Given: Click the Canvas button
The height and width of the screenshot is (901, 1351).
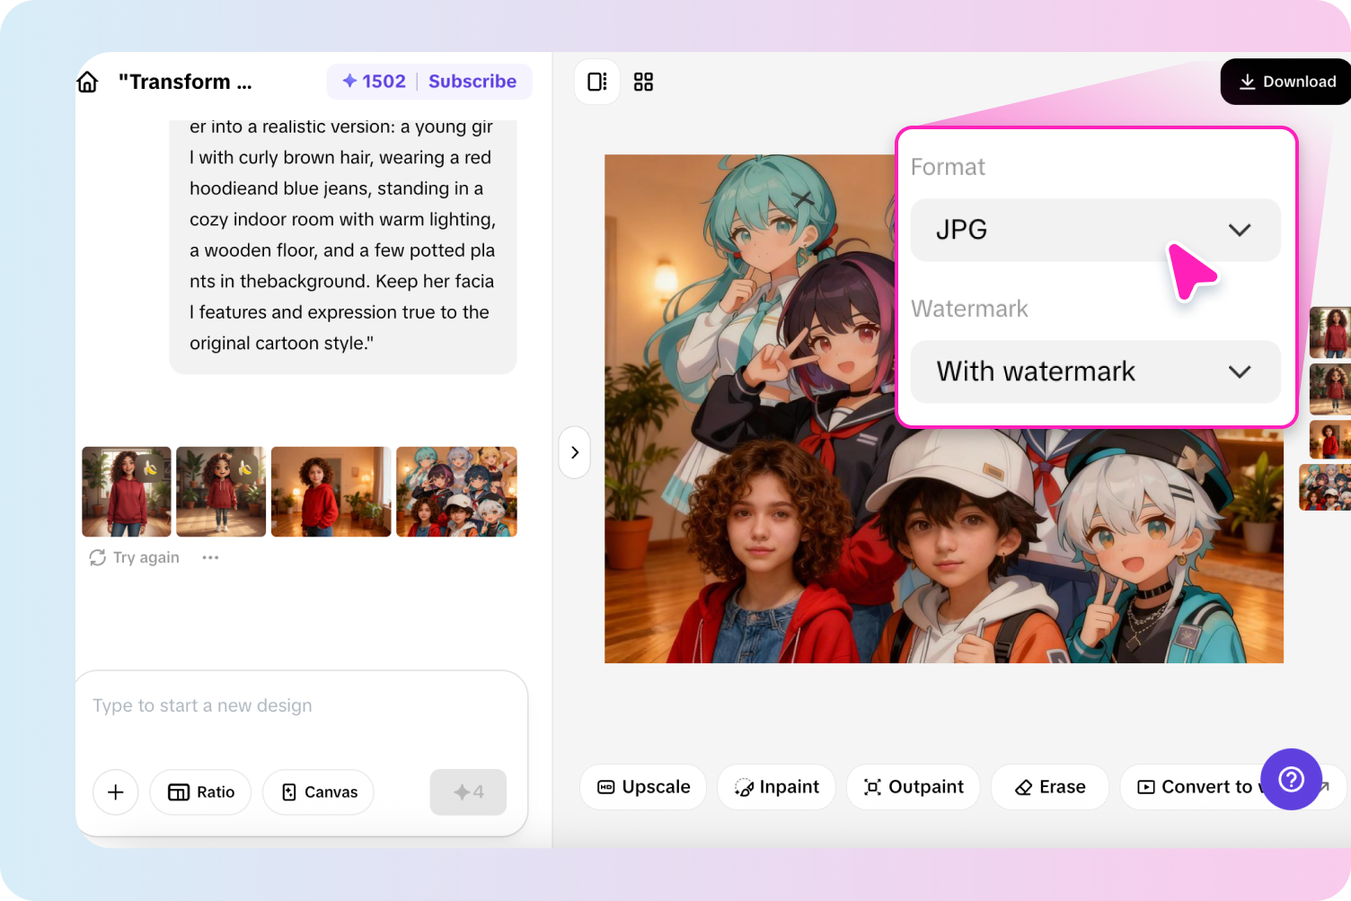Looking at the screenshot, I should click(x=319, y=792).
